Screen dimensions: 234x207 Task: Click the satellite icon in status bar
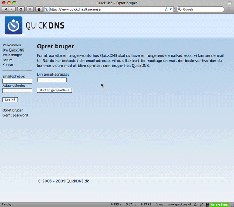pyautogui.click(x=201, y=205)
